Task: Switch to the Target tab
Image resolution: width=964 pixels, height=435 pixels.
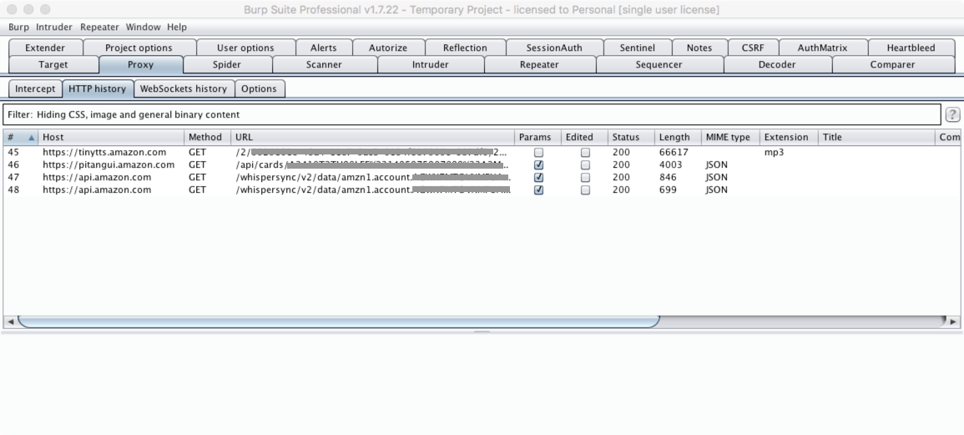Action: (53, 64)
